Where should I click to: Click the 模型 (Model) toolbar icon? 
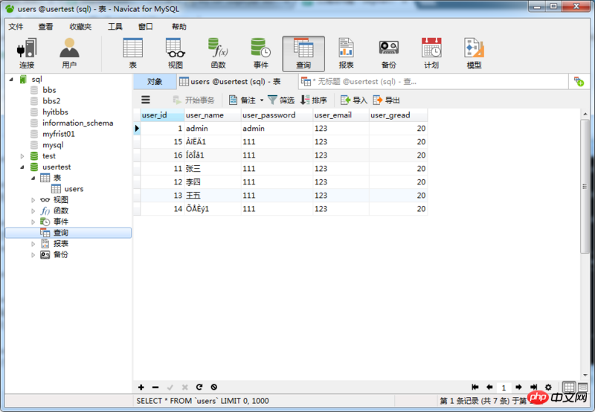[x=474, y=52]
